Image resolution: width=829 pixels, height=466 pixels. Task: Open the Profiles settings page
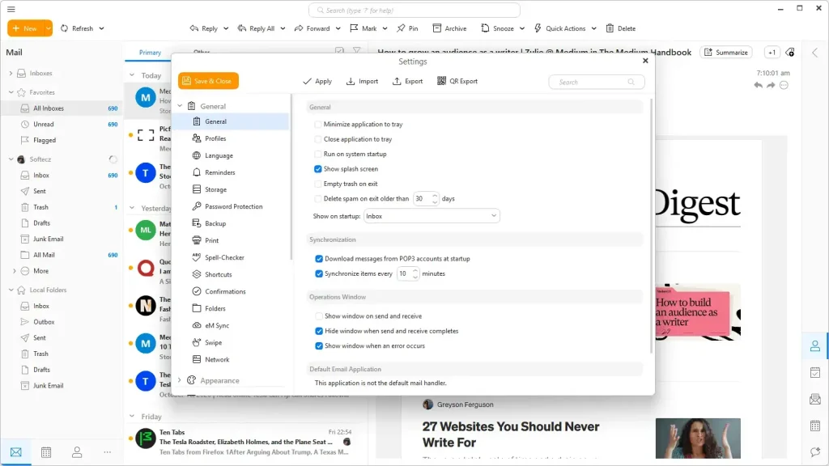215,138
